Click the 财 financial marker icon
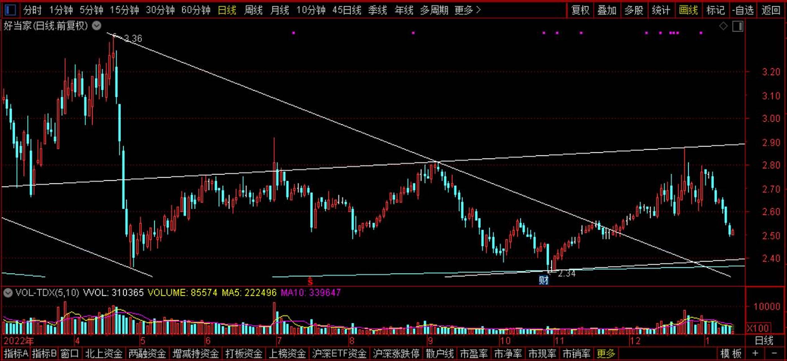The image size is (787, 361). click(x=543, y=280)
